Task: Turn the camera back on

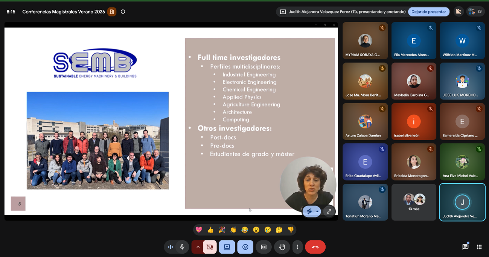Action: [x=210, y=247]
